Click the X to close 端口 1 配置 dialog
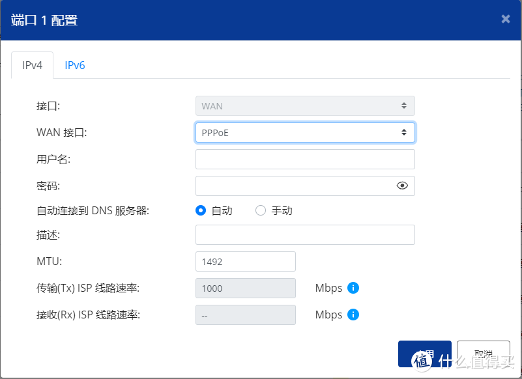Viewport: 522px width, 379px height. click(x=506, y=19)
